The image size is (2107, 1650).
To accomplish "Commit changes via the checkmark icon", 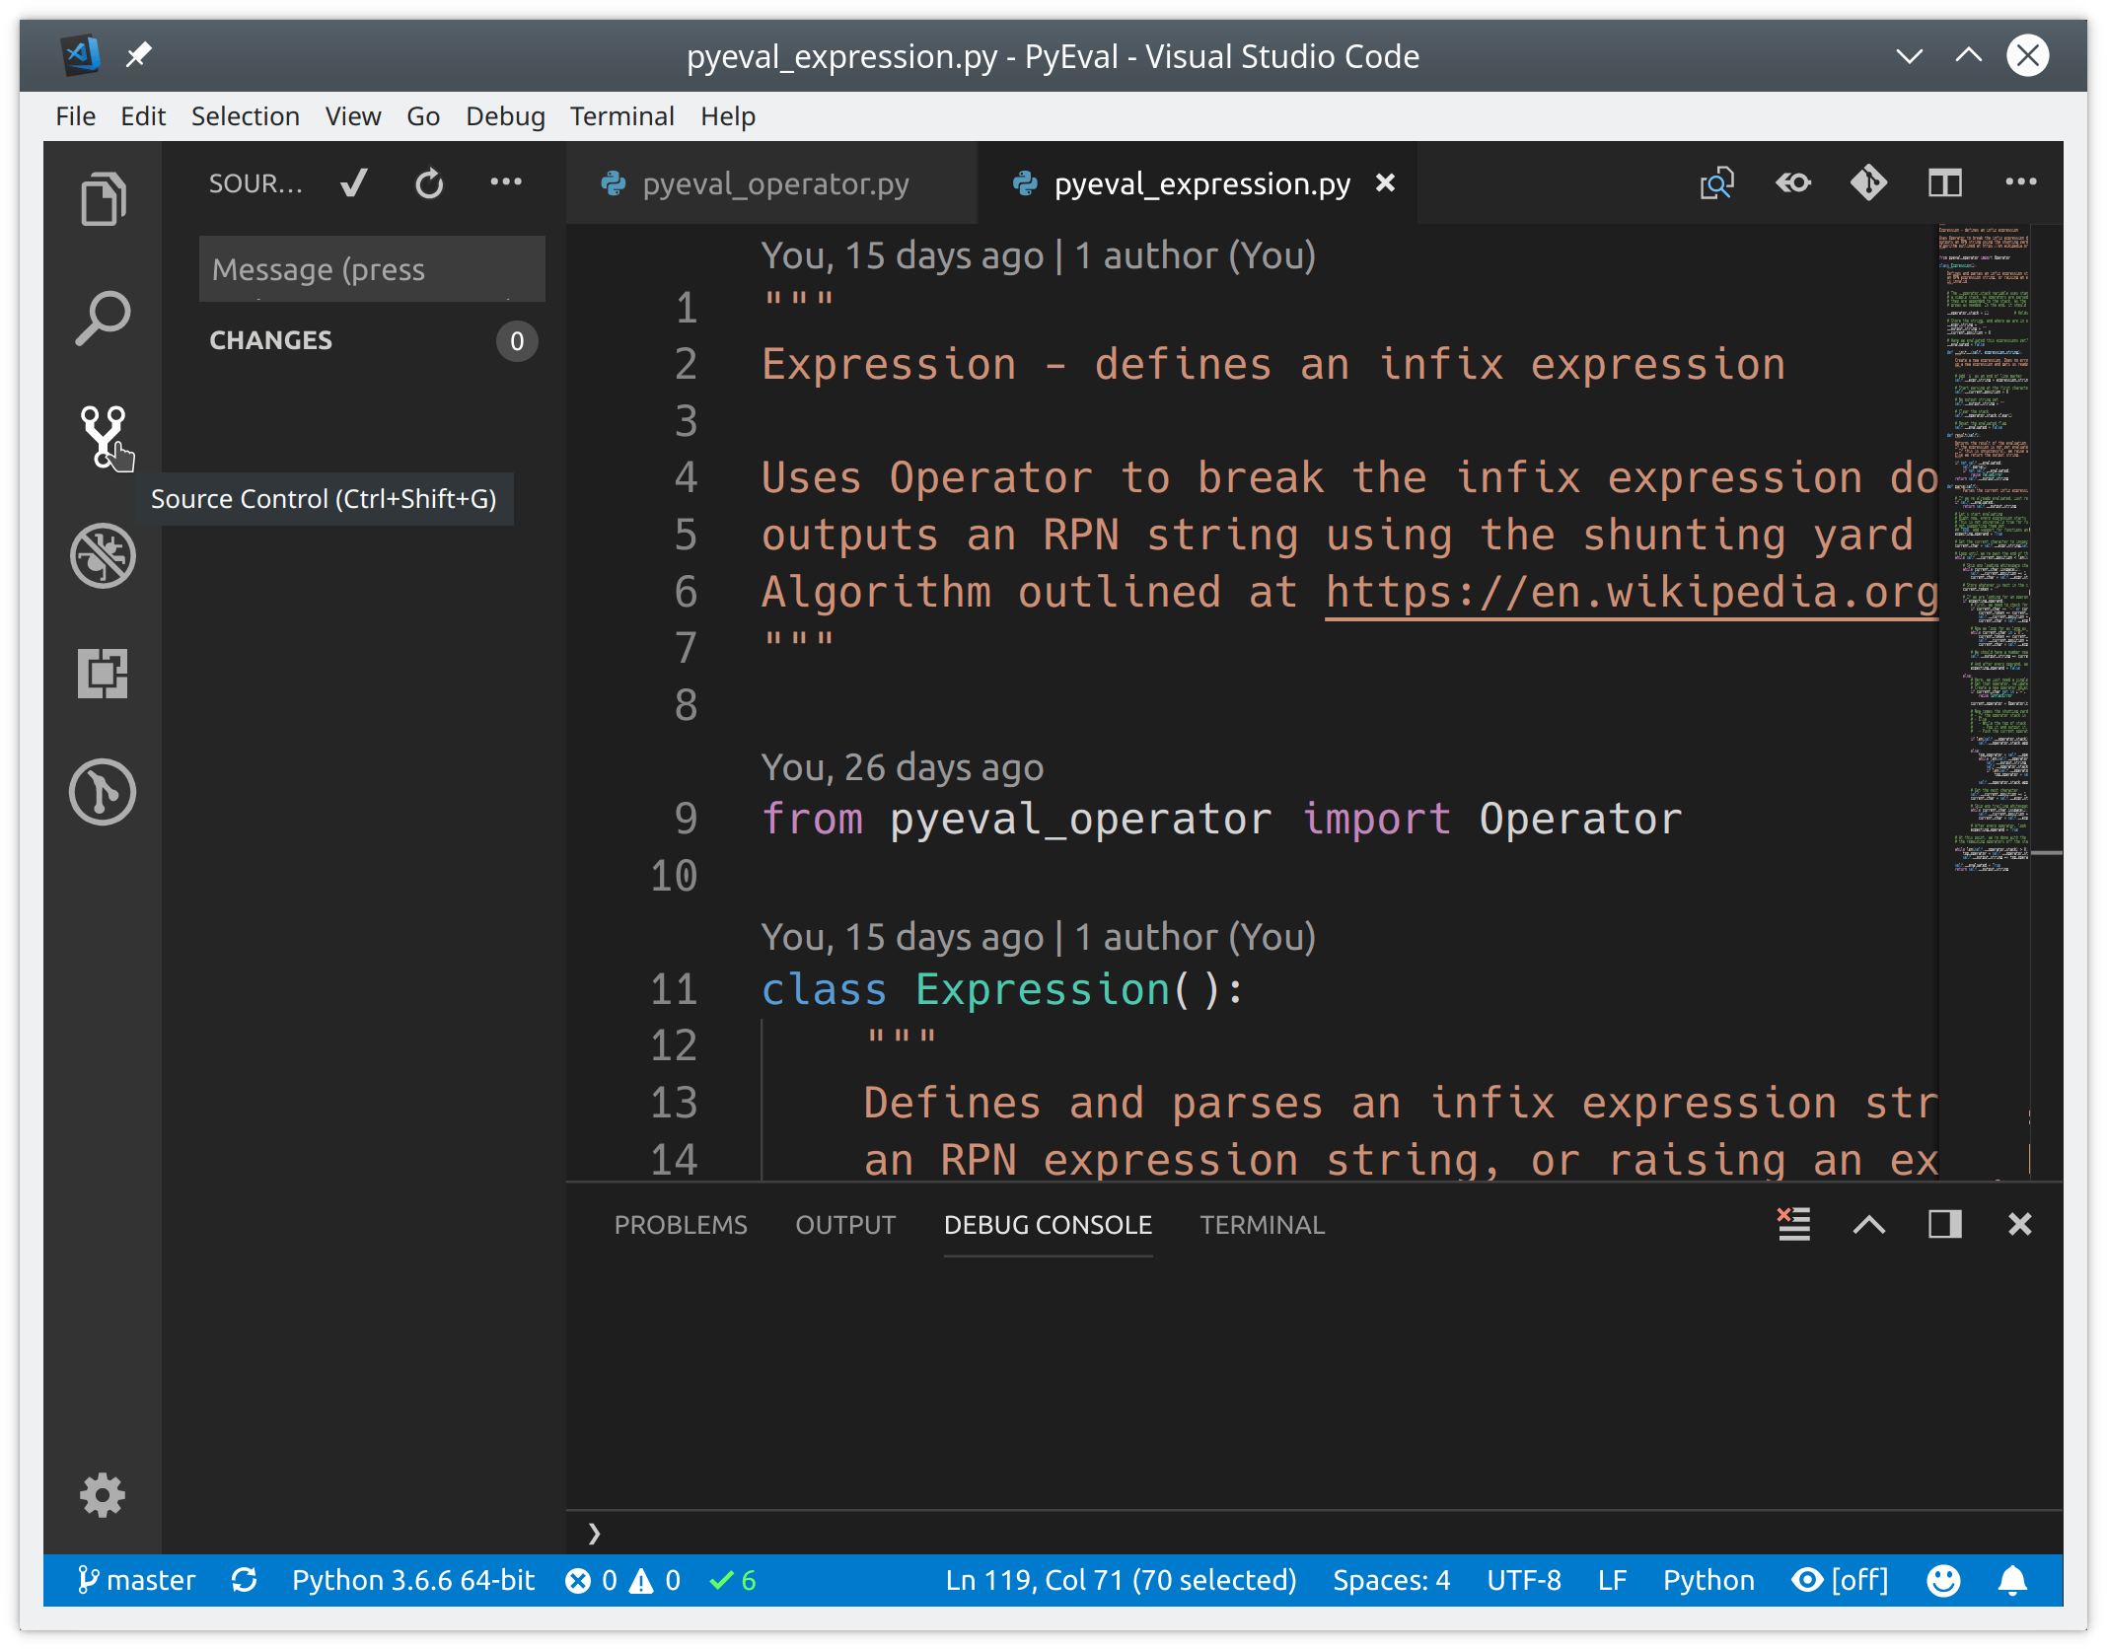I will [x=353, y=182].
